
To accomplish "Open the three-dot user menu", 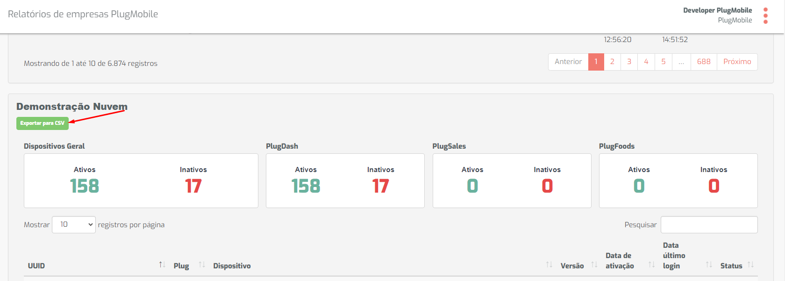I will 765,15.
